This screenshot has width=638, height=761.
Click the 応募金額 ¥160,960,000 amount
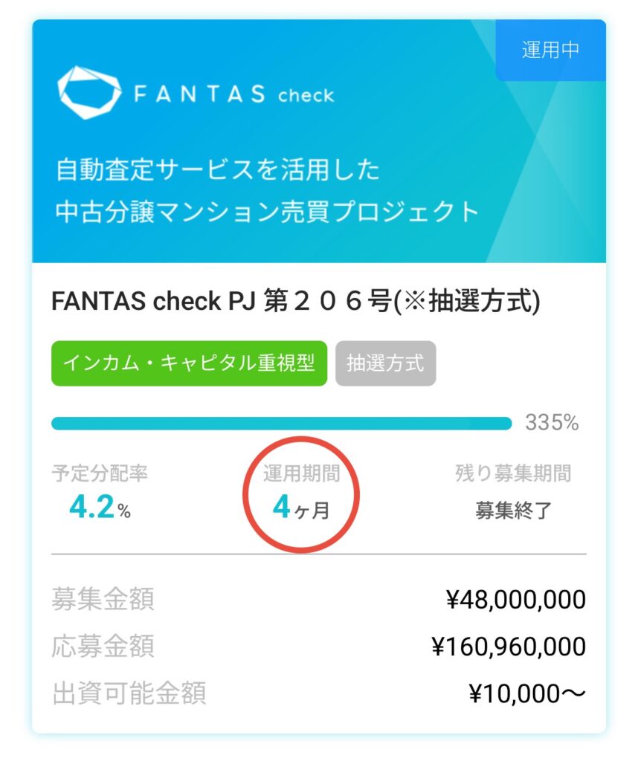[509, 647]
